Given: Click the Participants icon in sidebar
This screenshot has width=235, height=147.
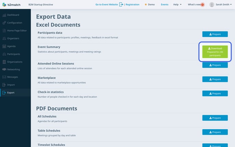Looking at the screenshot, I should tap(4, 54).
